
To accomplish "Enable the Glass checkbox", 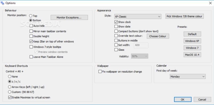I will 116,50.
